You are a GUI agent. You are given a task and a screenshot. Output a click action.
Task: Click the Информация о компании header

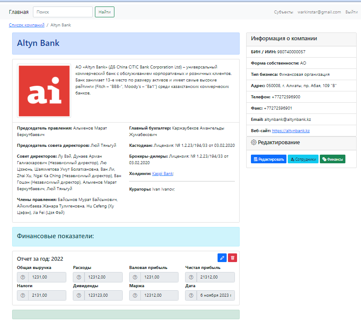[284, 39]
